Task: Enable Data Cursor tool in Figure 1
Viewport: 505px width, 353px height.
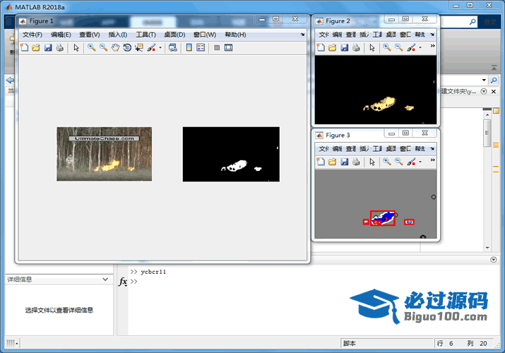Action: point(138,48)
